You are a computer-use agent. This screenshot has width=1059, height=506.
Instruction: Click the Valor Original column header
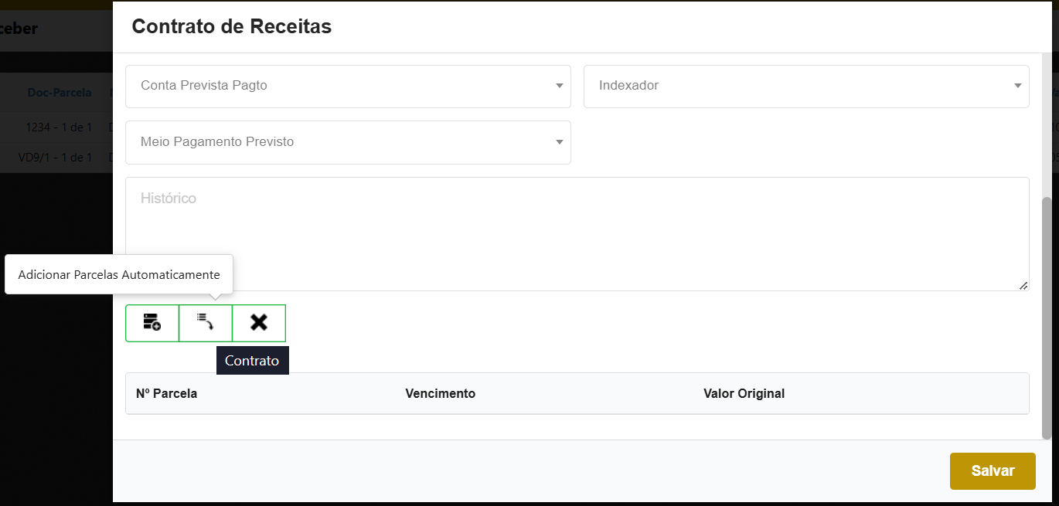click(x=744, y=394)
